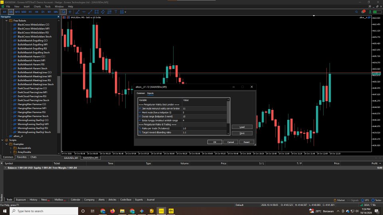Open File Explorer from the taskbar
The image size is (383, 215).
[122, 211]
